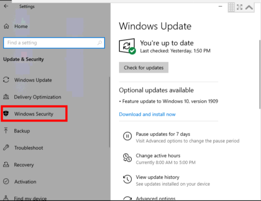Open Delivery Optimization in sidebar

tap(38, 97)
